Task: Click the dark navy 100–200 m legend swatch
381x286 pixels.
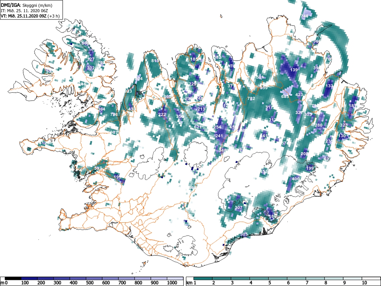Action: (x=29, y=278)
